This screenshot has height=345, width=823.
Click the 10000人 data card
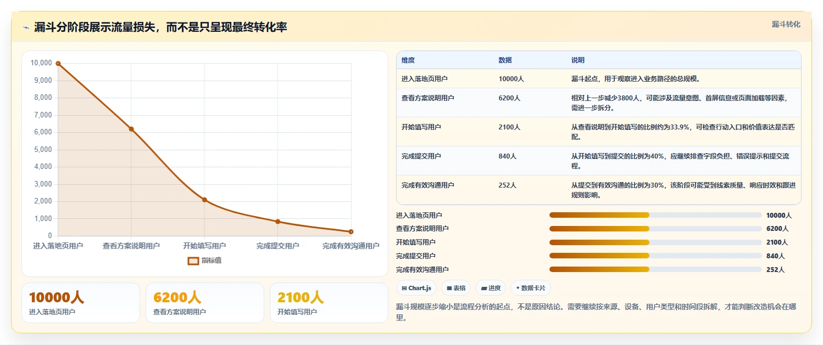pyautogui.click(x=80, y=303)
